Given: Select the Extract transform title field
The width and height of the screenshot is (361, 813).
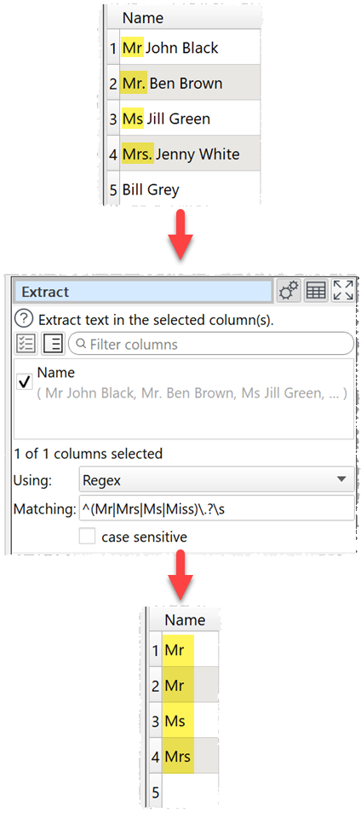Looking at the screenshot, I should click(144, 292).
